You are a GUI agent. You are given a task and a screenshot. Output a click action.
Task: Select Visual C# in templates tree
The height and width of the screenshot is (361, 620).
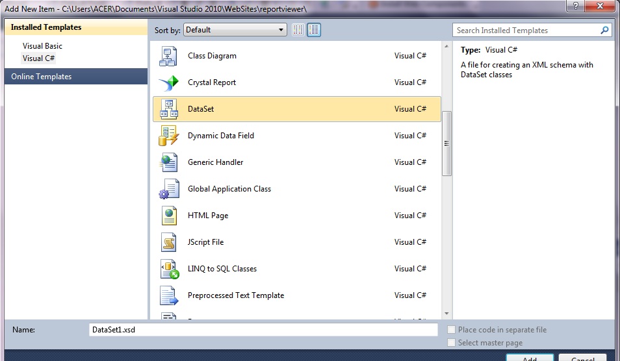pyautogui.click(x=38, y=58)
